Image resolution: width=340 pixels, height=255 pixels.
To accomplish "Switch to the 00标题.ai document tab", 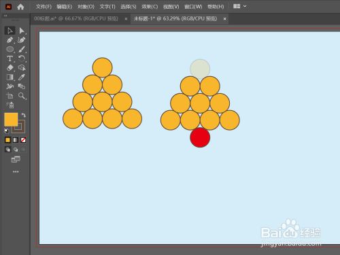I will tap(76, 18).
